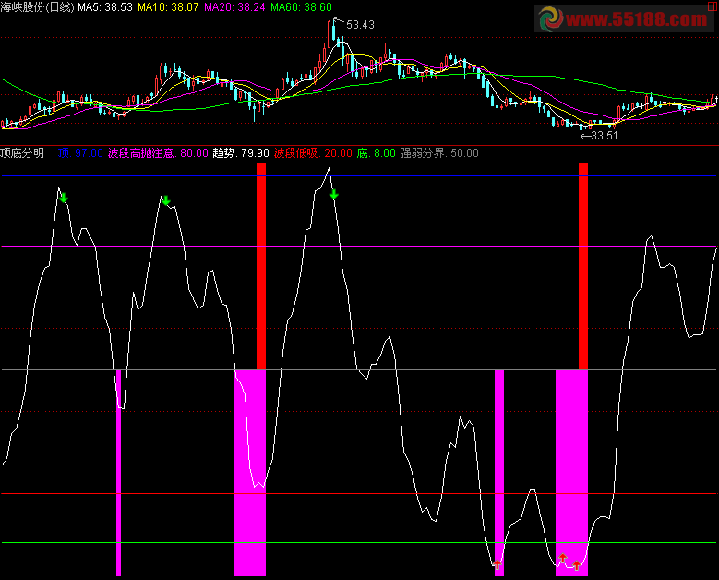Click red up-arrow on the narrow magenta bar
Viewport: 719px width, 580px height.
pyautogui.click(x=498, y=563)
